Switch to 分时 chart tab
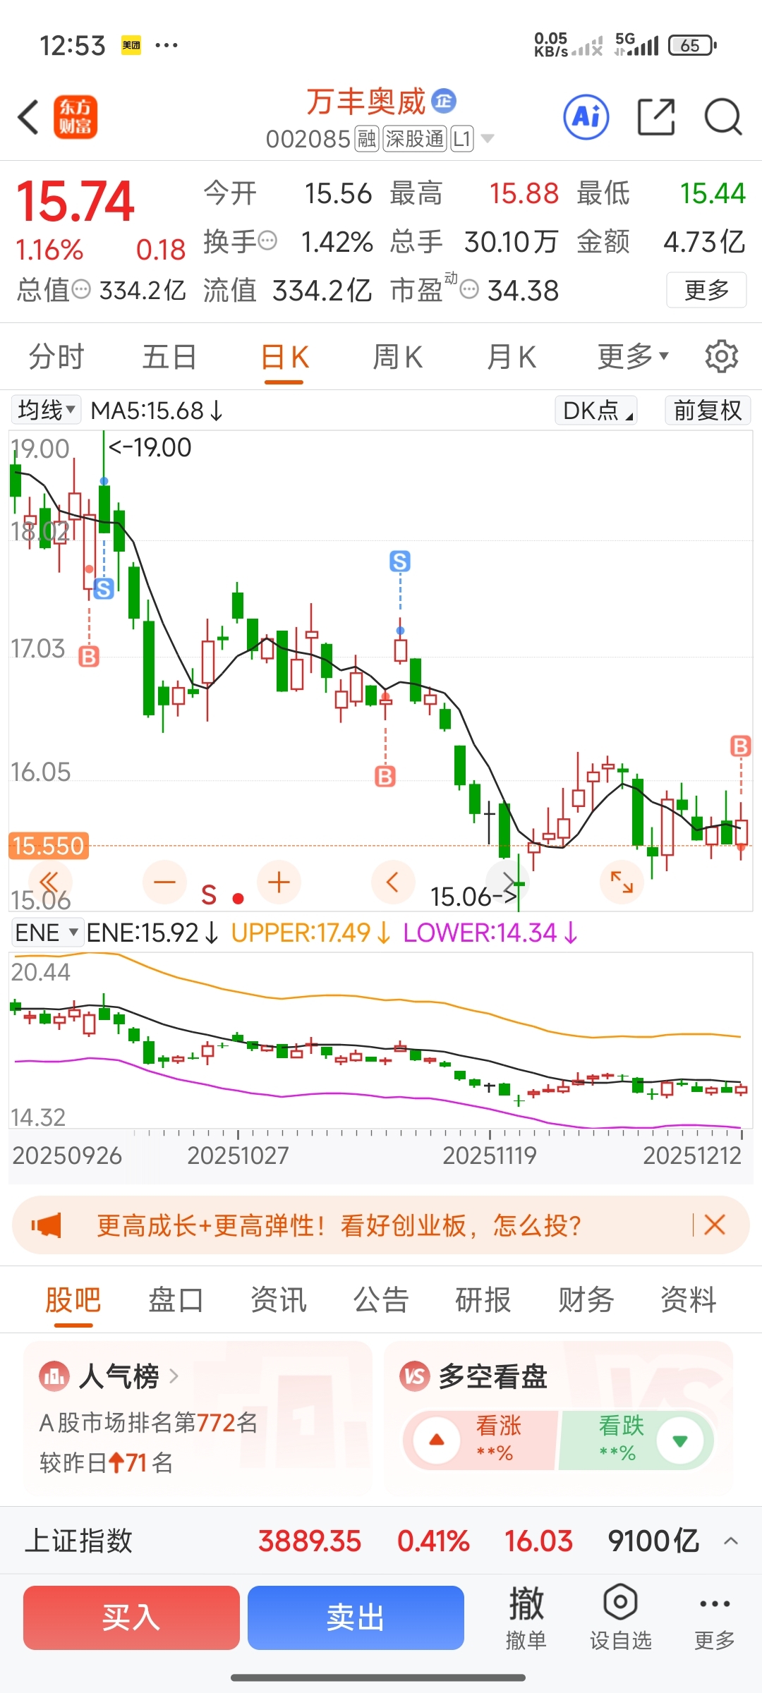The image size is (762, 1693). 56,357
